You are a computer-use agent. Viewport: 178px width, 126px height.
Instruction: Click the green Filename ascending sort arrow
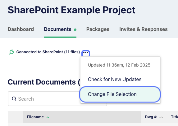(48, 117)
